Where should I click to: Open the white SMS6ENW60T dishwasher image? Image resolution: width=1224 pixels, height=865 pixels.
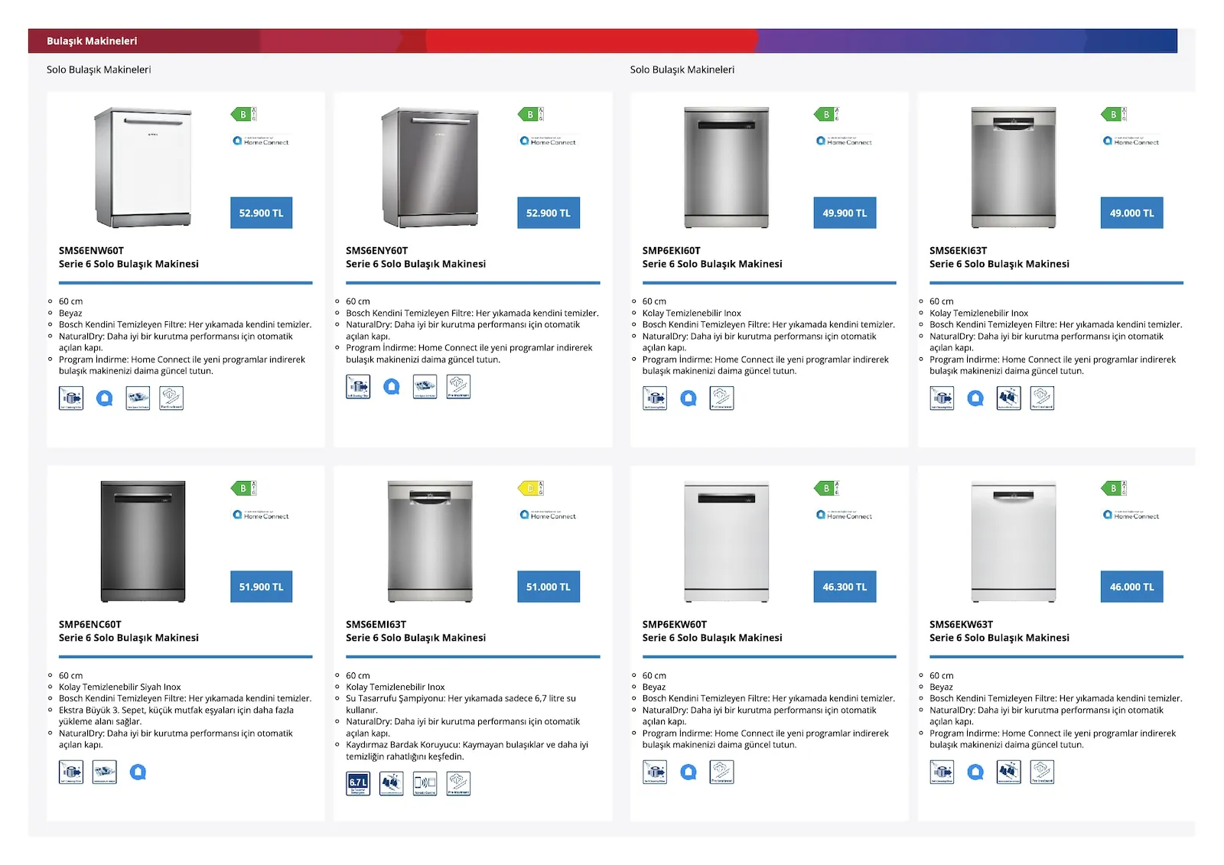[143, 167]
